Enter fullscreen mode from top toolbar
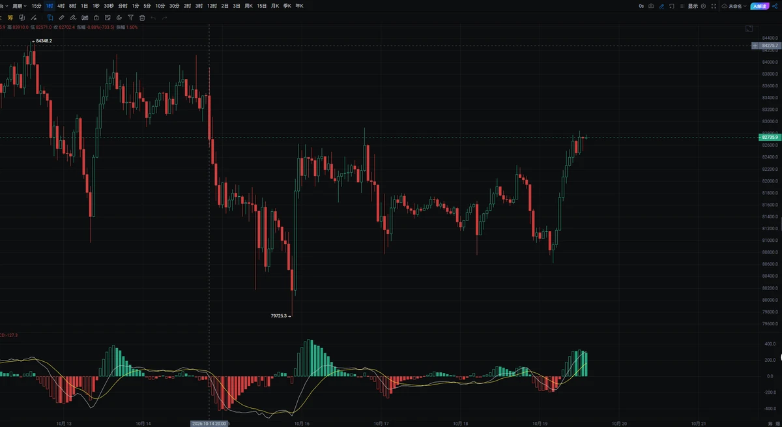The image size is (782, 427). coord(714,6)
